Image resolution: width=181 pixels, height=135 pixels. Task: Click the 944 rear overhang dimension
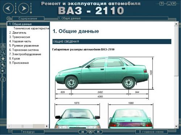coord(137,92)
